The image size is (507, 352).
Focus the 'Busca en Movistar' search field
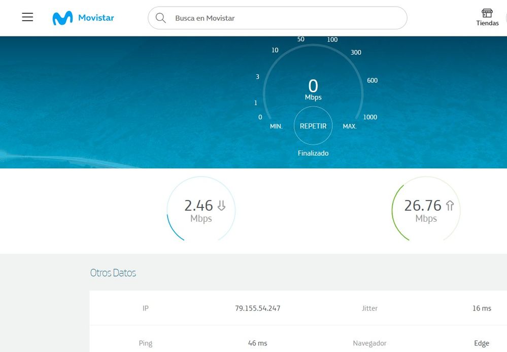284,18
